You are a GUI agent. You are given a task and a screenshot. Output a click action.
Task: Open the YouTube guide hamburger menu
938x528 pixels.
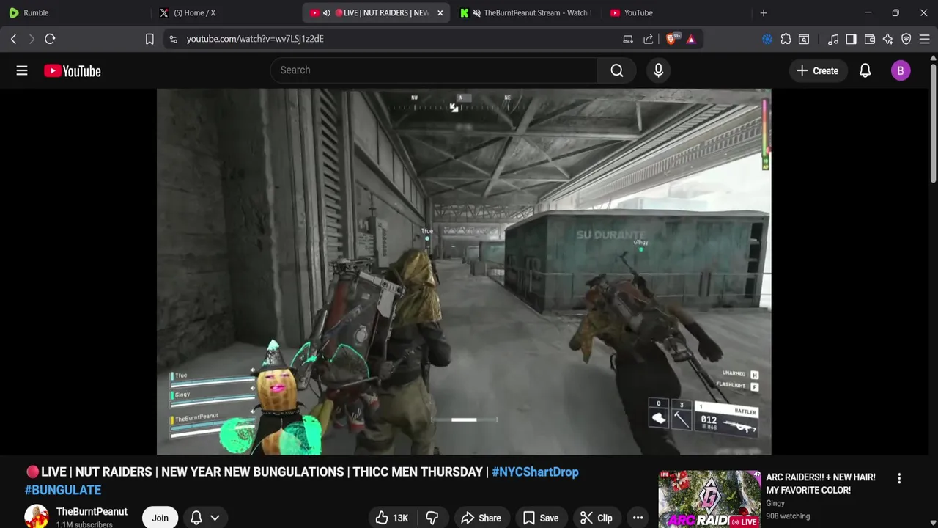tap(22, 70)
